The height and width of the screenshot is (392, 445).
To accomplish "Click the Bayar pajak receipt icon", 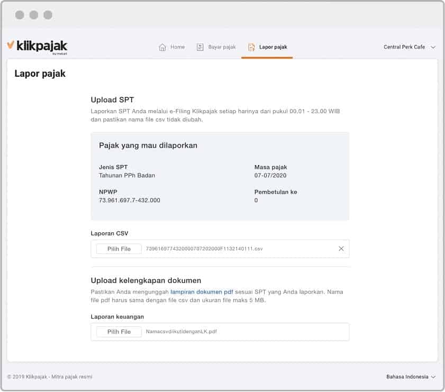I will pyautogui.click(x=200, y=47).
